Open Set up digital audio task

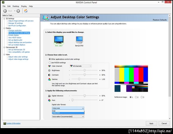15,40
